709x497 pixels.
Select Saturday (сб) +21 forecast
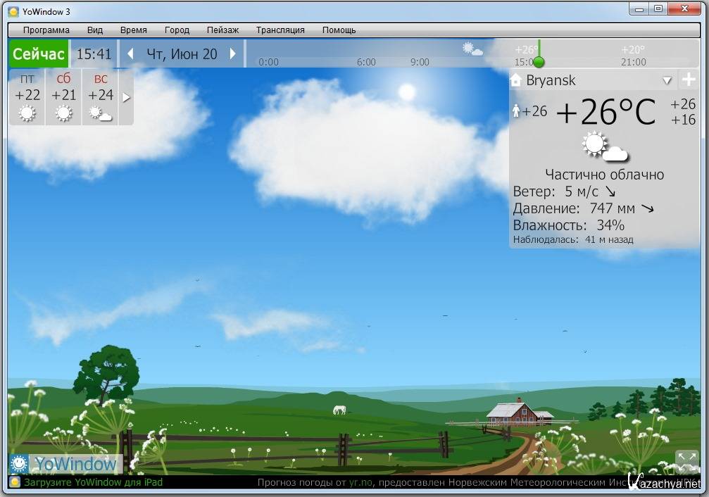coord(64,96)
